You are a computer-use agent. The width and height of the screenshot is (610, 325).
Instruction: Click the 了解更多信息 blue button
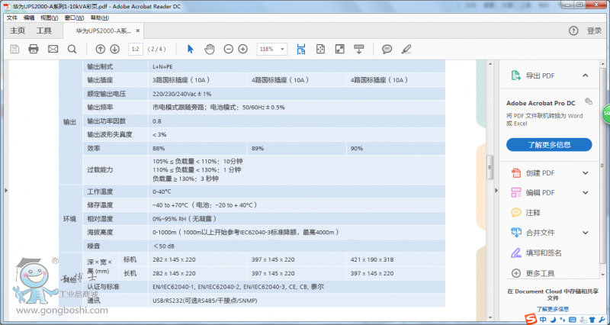click(549, 145)
